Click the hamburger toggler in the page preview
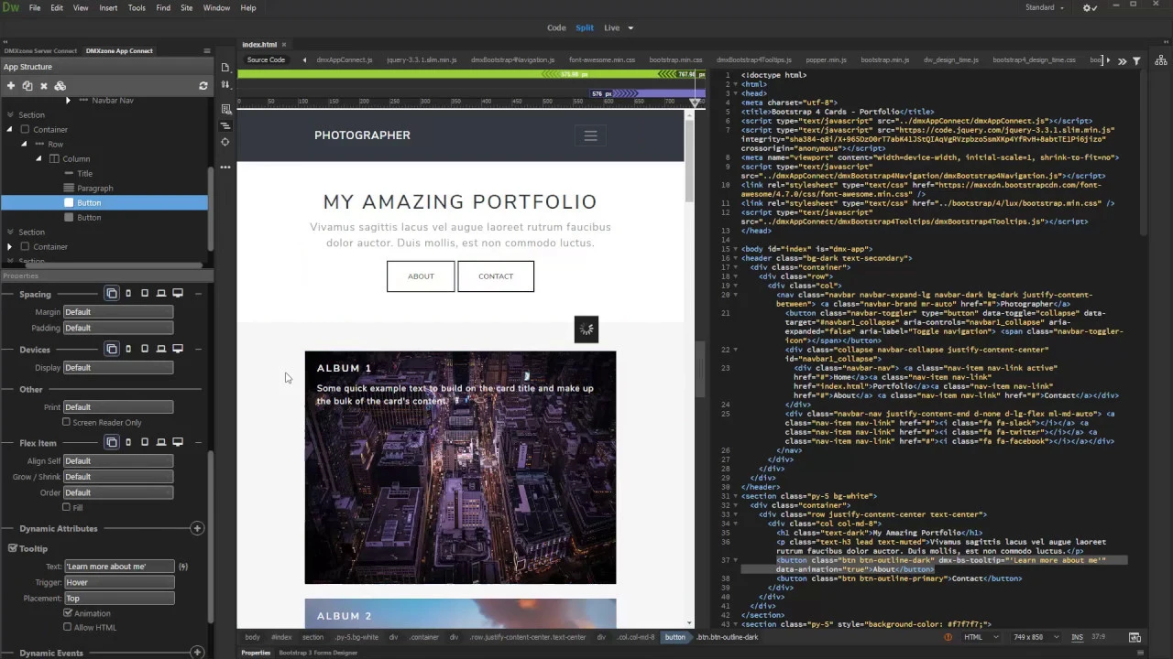Image resolution: width=1173 pixels, height=659 pixels. coord(590,135)
